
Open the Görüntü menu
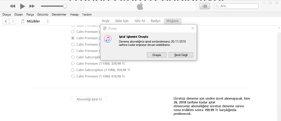click(43, 15)
